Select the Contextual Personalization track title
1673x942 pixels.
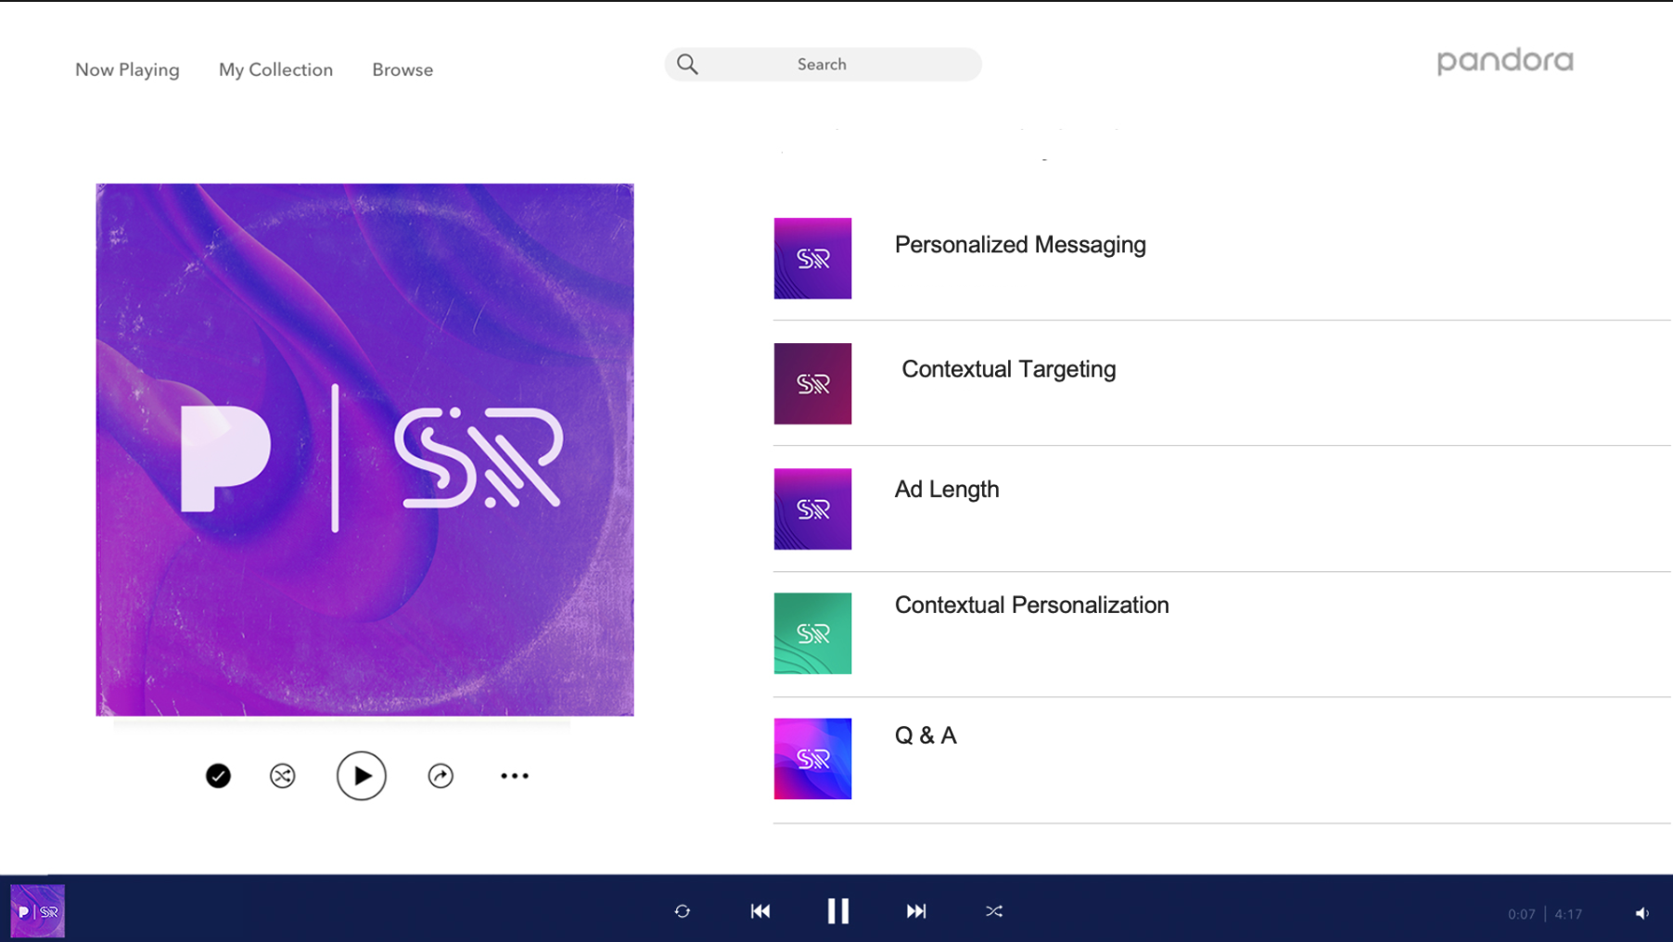tap(1032, 605)
